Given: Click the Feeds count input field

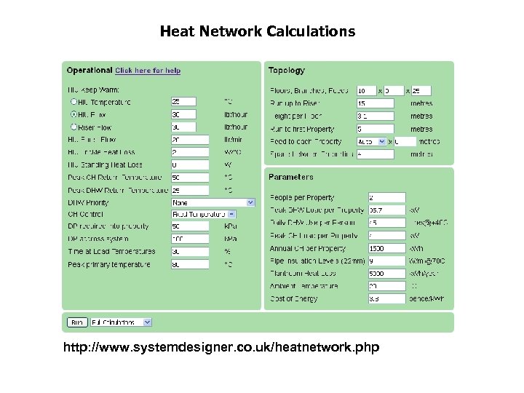Looking at the screenshot, I should [421, 91].
